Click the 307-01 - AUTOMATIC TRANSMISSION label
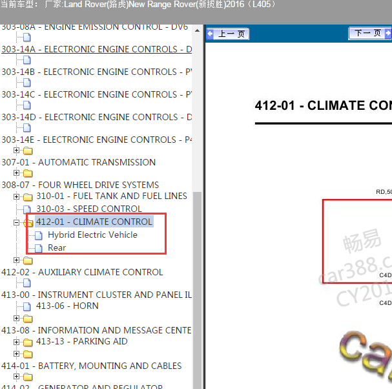 [x=79, y=162]
